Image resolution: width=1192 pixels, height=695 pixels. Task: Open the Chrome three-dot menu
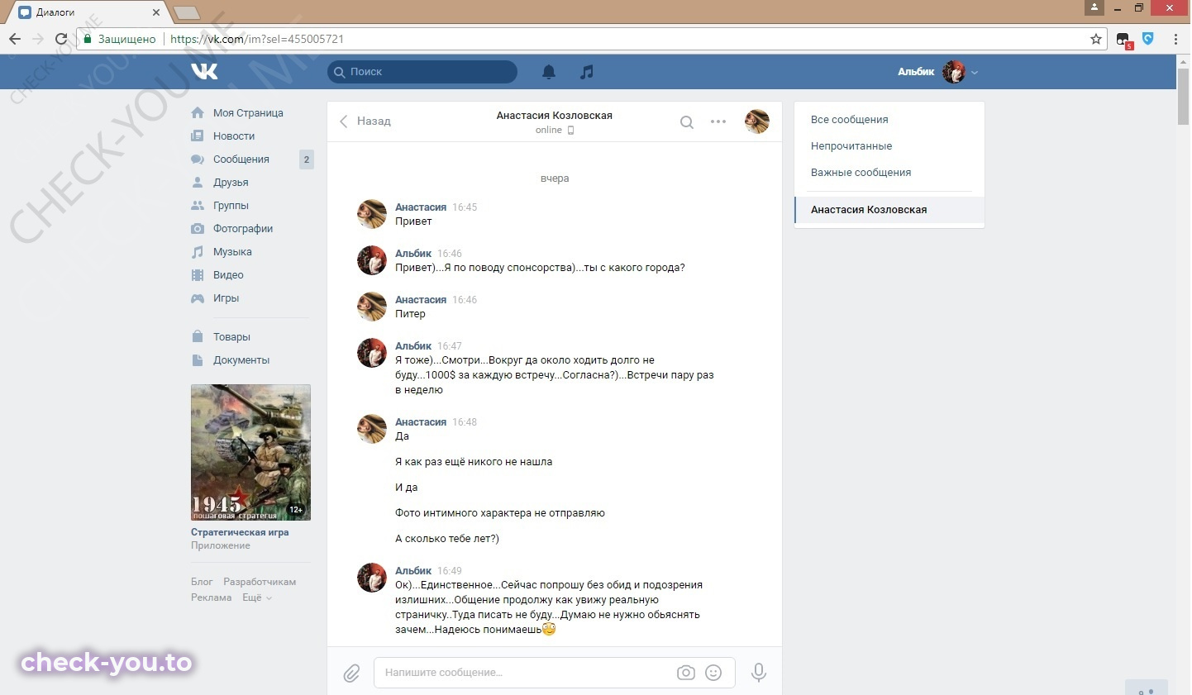[x=1175, y=39]
